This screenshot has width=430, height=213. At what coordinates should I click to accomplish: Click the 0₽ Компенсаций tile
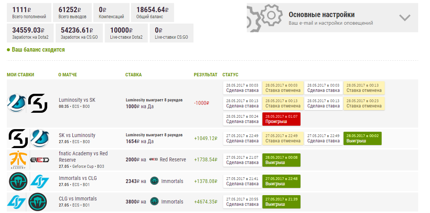point(111,13)
